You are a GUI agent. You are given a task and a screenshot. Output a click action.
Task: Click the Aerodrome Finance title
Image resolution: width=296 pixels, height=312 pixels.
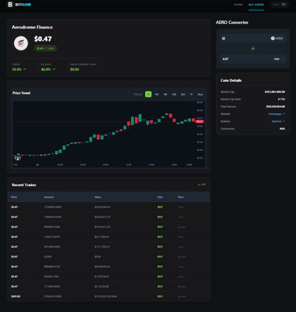(32, 27)
